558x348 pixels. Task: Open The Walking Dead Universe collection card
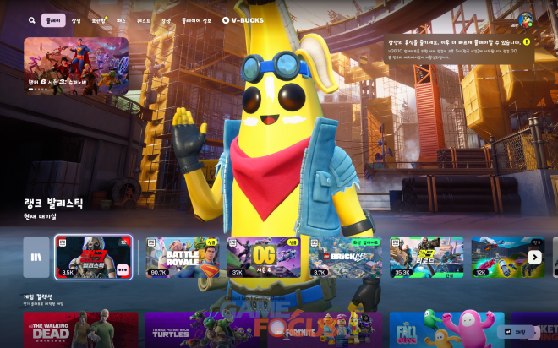tap(81, 330)
